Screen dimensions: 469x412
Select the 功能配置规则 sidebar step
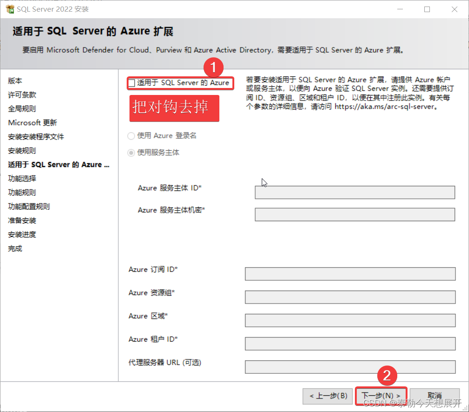point(29,207)
